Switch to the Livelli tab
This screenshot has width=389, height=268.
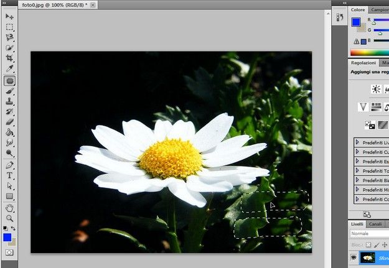357,224
